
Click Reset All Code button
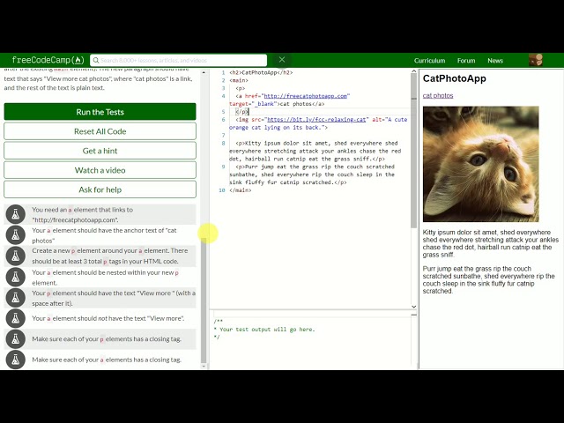[x=100, y=131]
